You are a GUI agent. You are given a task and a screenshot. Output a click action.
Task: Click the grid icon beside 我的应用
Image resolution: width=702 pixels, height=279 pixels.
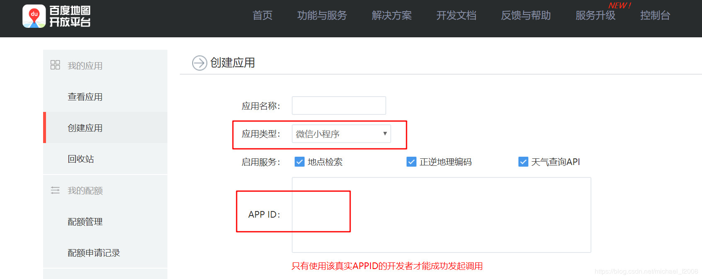tap(55, 65)
